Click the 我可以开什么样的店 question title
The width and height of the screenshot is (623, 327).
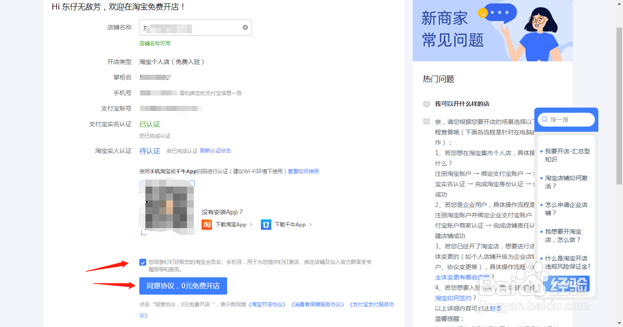click(462, 104)
